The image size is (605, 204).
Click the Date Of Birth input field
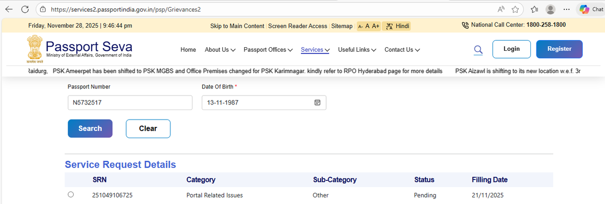click(264, 103)
